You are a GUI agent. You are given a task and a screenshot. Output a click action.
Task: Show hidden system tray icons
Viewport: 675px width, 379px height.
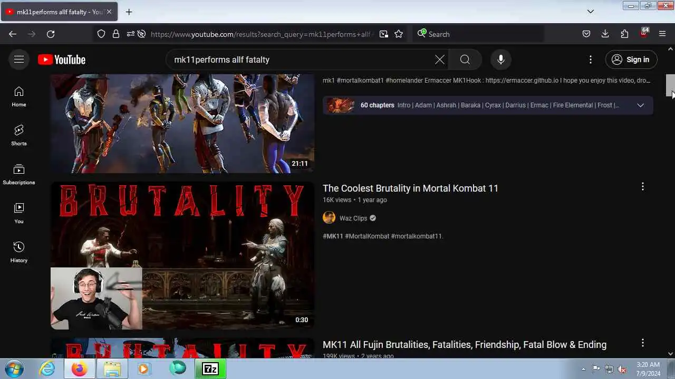pos(583,369)
